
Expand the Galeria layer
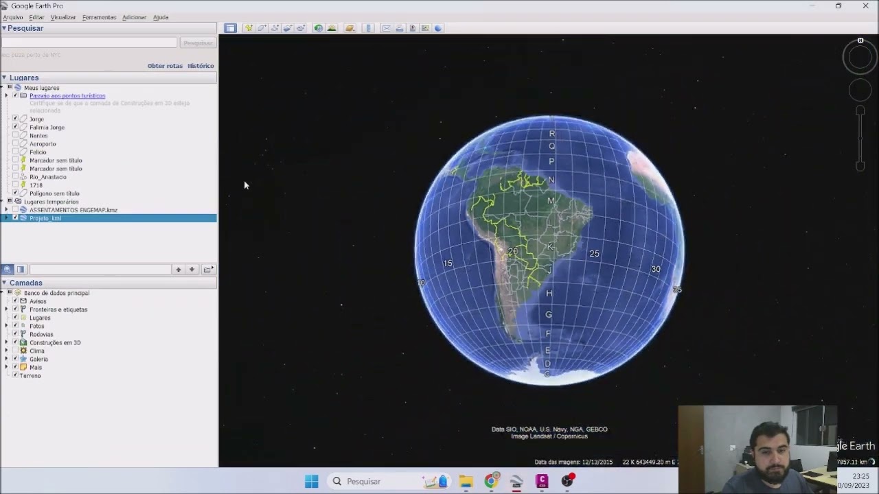pyautogui.click(x=7, y=359)
